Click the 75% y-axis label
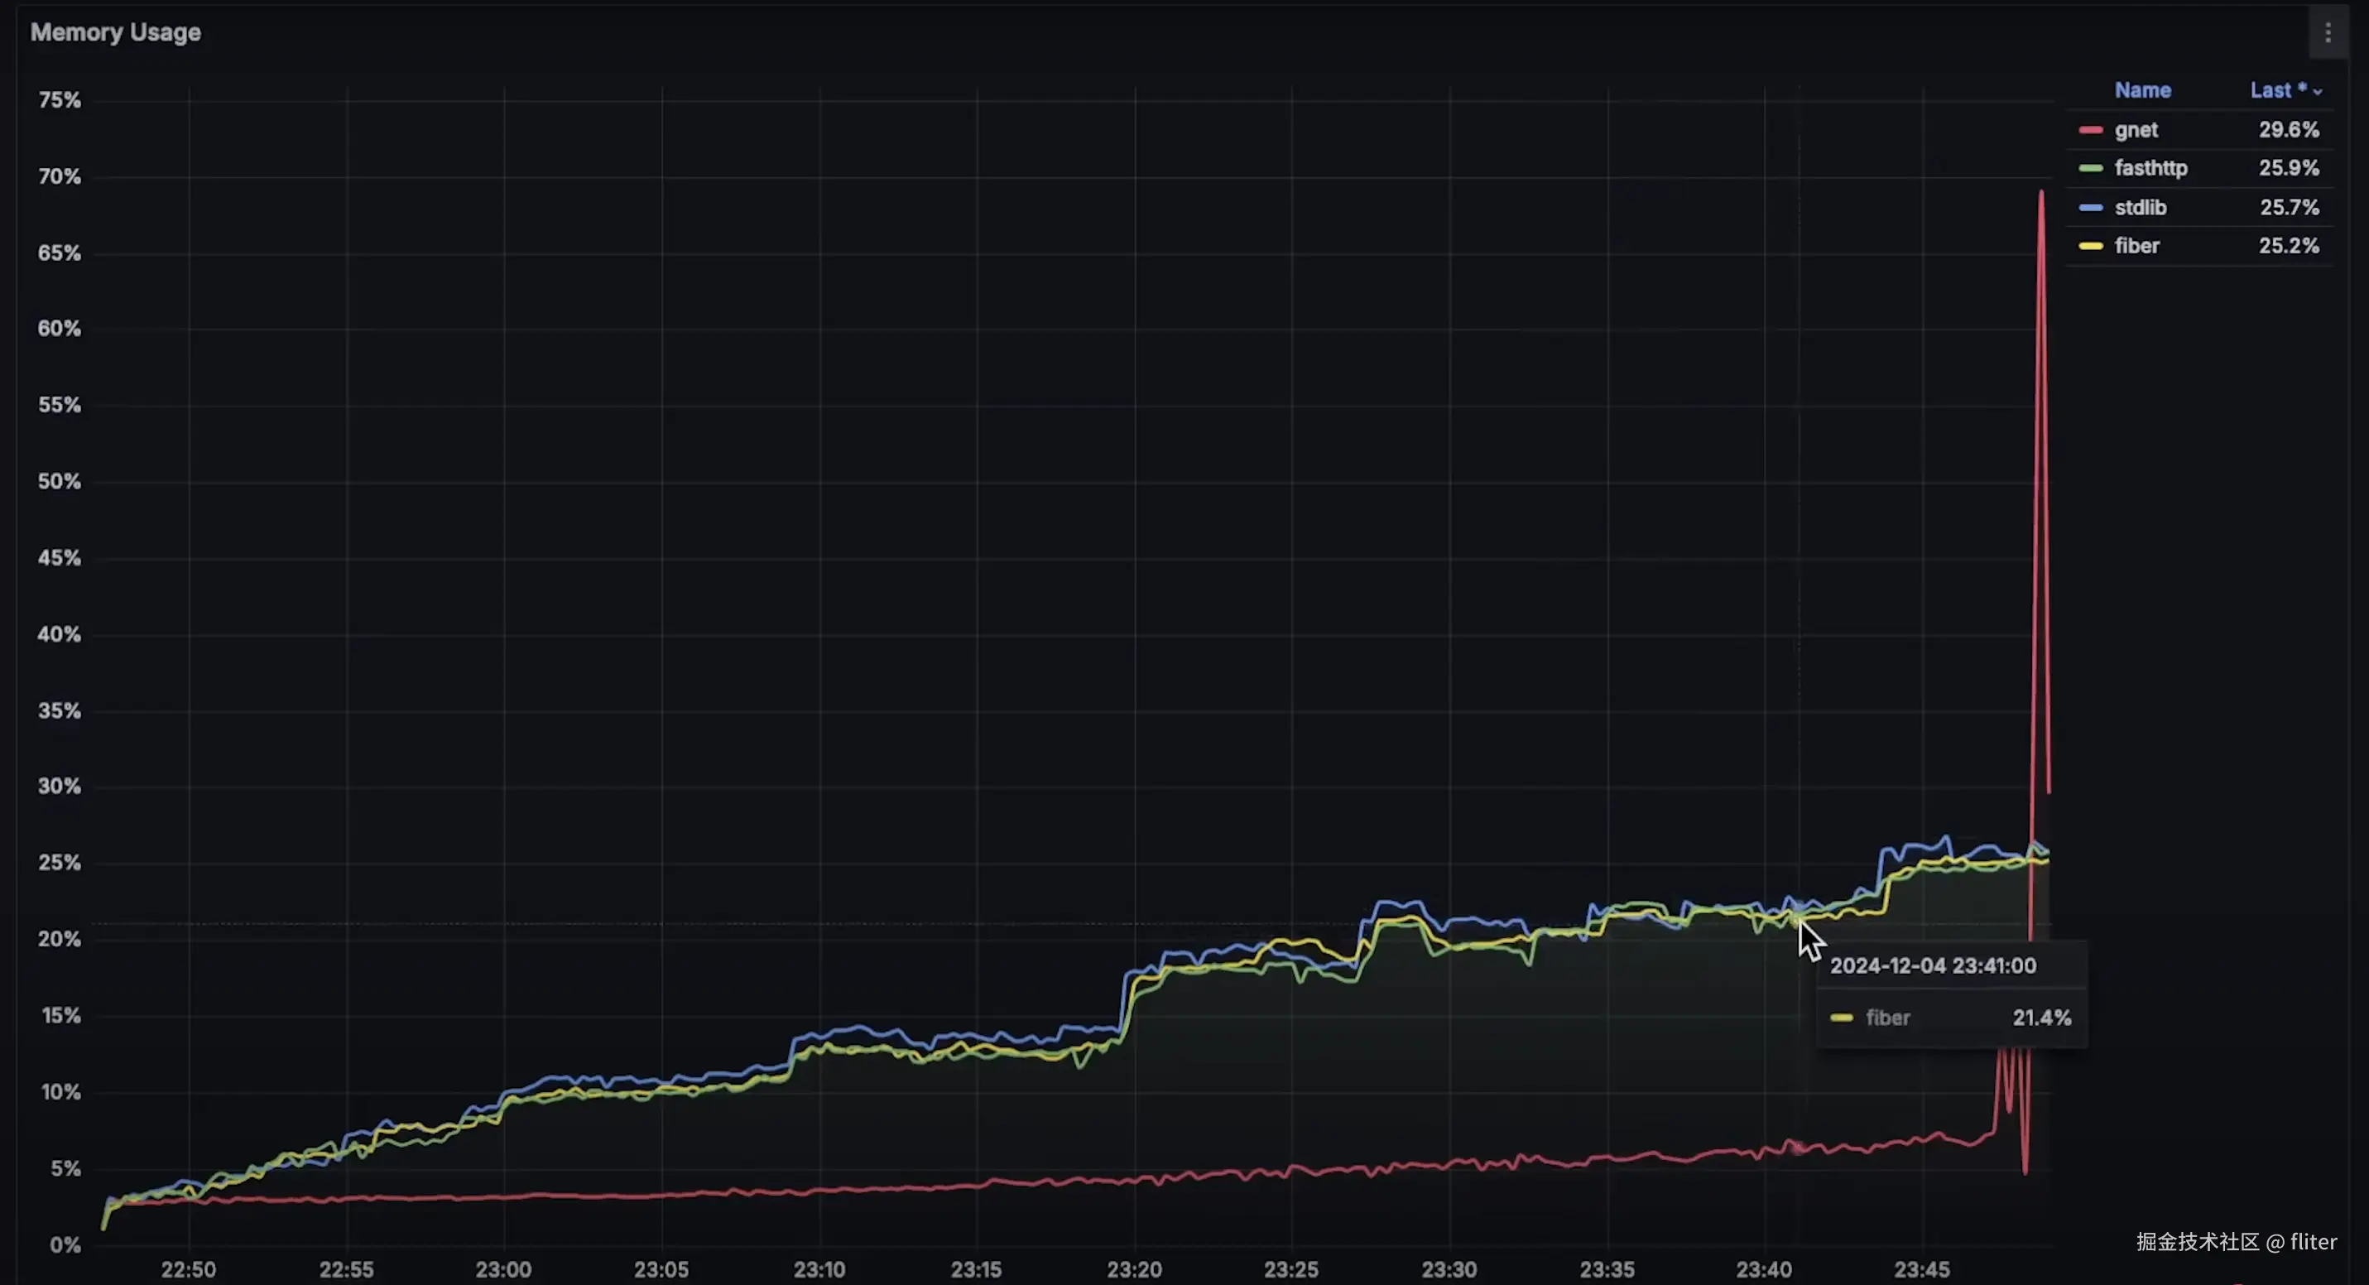 click(60, 100)
